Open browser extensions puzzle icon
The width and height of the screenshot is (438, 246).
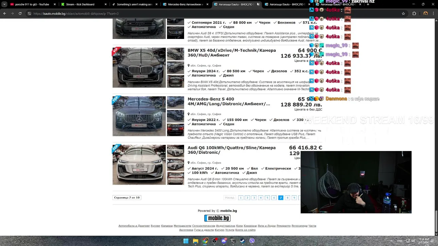pyautogui.click(x=414, y=13)
